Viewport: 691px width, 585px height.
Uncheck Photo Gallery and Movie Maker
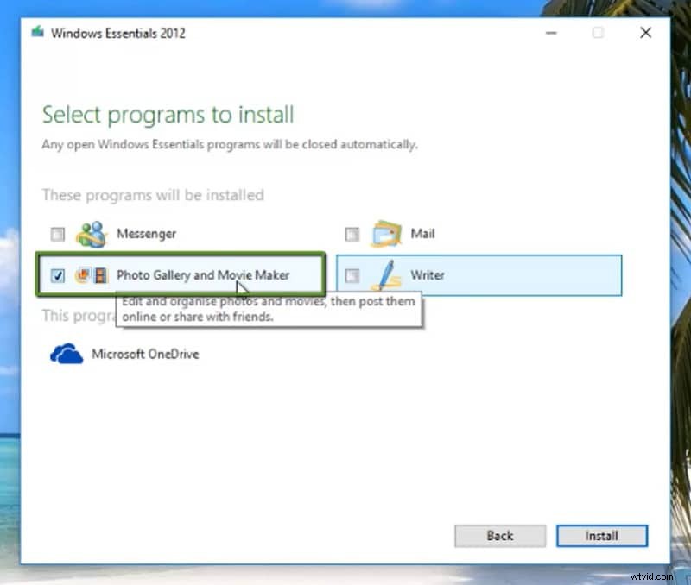coord(57,275)
